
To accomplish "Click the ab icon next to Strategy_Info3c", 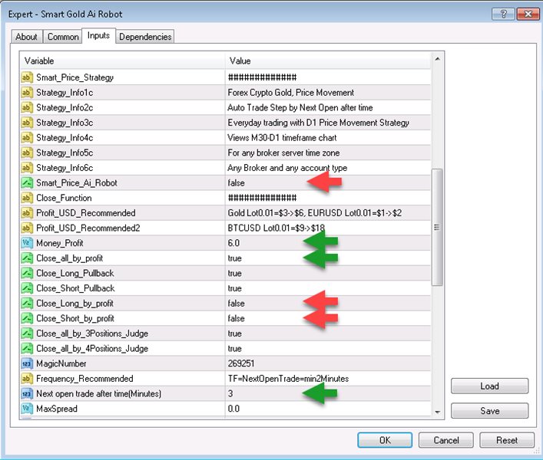I will [27, 123].
